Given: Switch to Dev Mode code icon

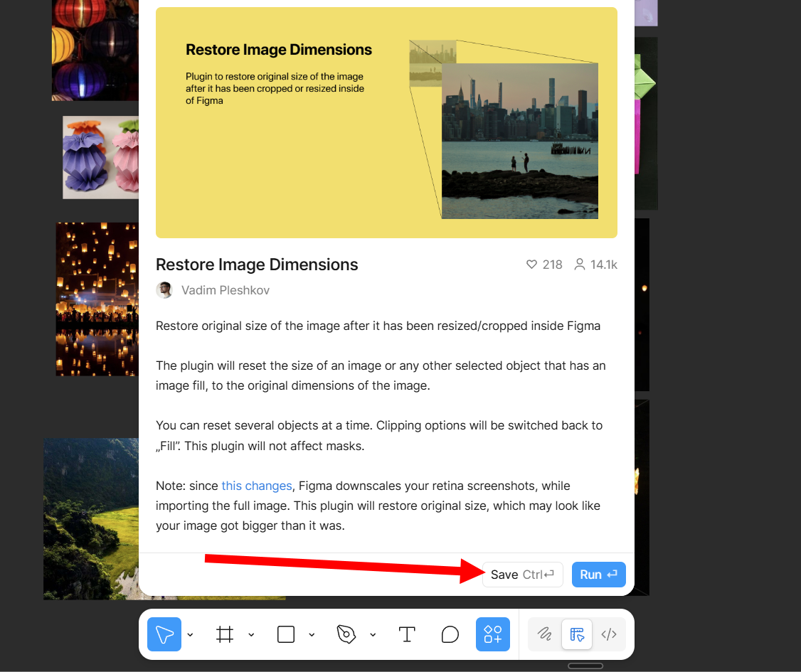Looking at the screenshot, I should click(x=609, y=634).
